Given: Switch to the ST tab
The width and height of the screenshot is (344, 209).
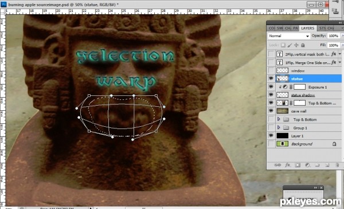Looking at the screenshot, I should click(322, 28).
